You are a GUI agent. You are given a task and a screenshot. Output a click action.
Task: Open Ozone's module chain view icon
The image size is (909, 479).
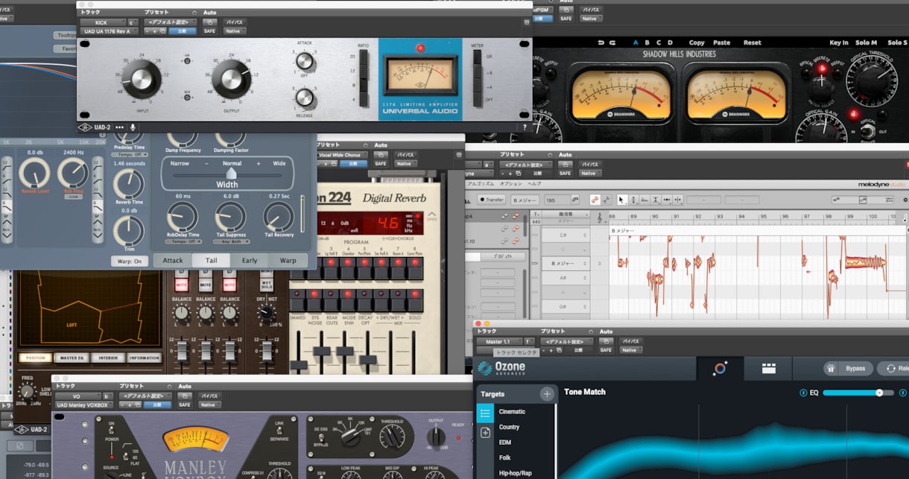[x=769, y=368]
